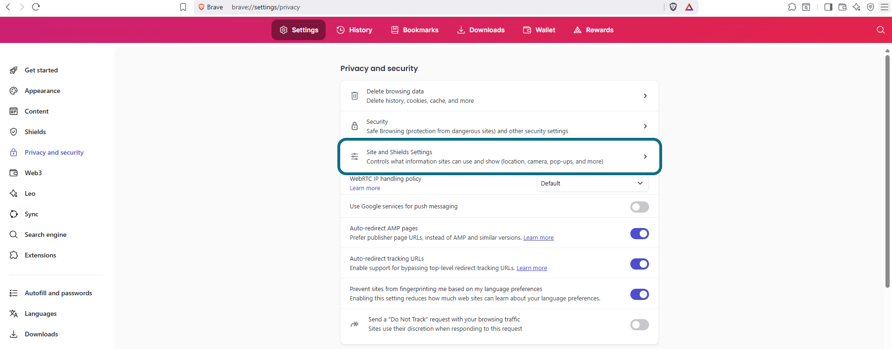This screenshot has height=349, width=892.
Task: Expand Site and Shields Settings chevron
Action: coord(645,157)
